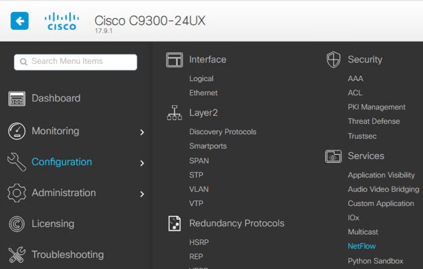Click the Layer2 section heading
The height and width of the screenshot is (269, 423).
pyautogui.click(x=203, y=113)
